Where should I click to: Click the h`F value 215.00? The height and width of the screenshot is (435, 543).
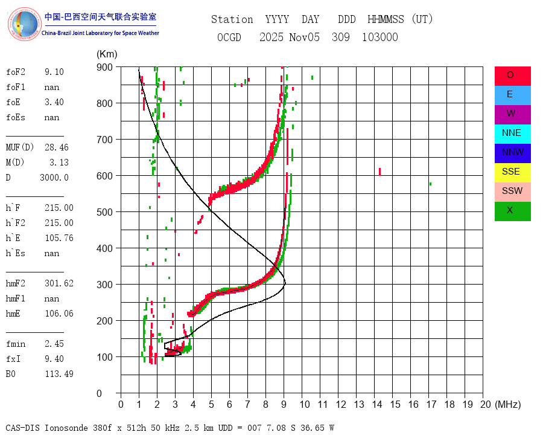59,208
